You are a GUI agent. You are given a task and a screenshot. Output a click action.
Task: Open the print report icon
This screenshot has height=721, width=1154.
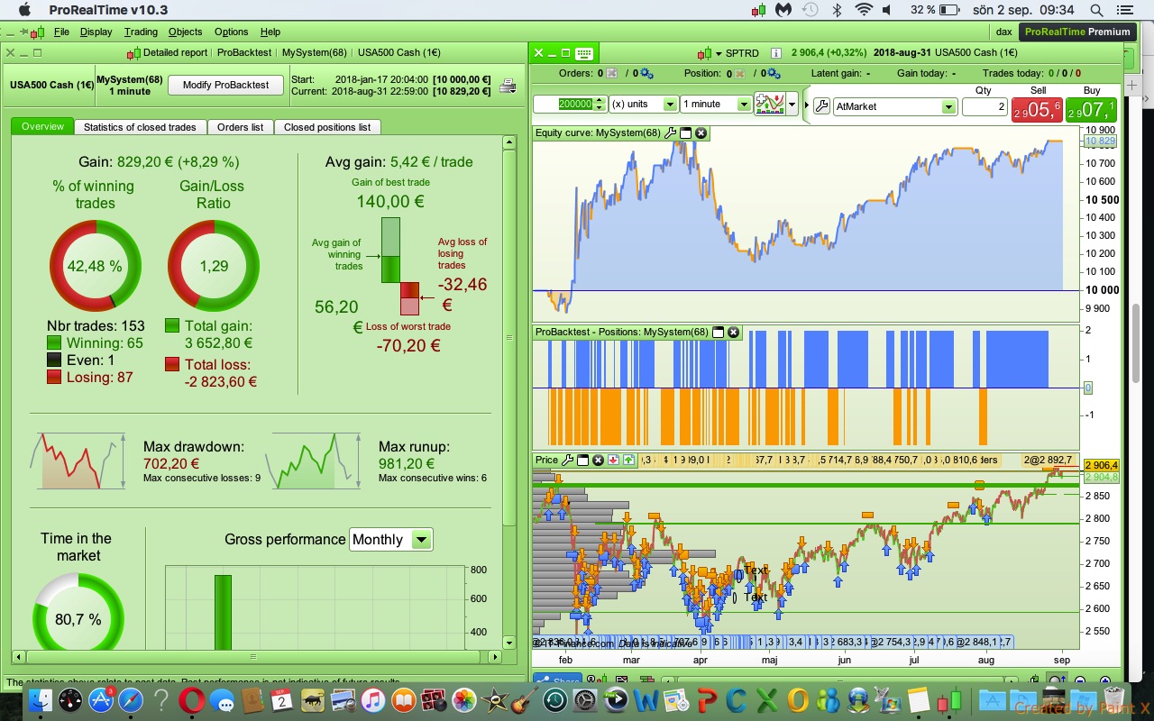point(508,86)
